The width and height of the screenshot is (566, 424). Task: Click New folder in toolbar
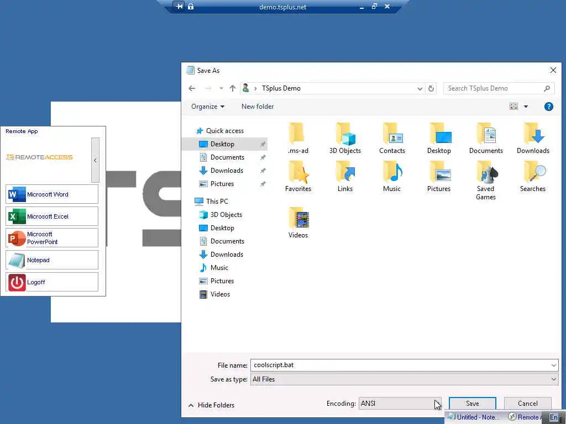point(258,107)
